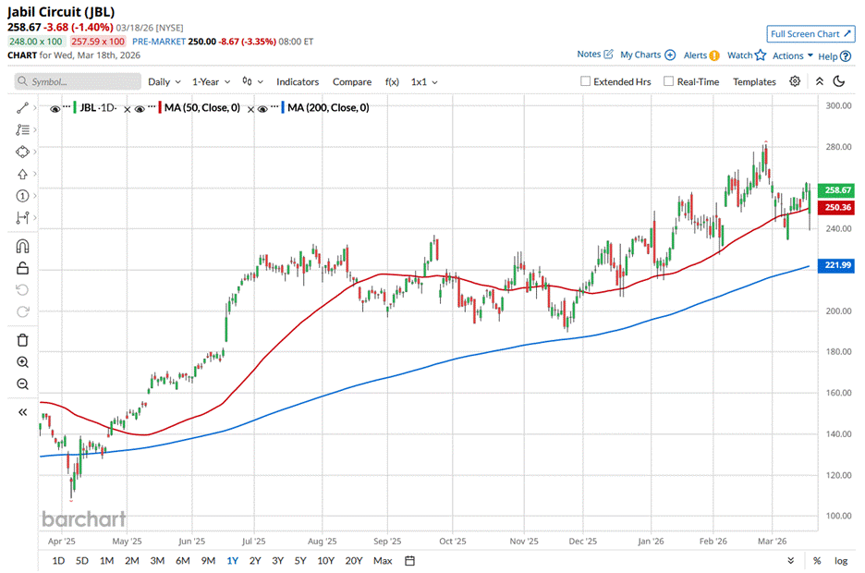The width and height of the screenshot is (865, 573).
Task: Click the Alerts link
Action: click(695, 55)
